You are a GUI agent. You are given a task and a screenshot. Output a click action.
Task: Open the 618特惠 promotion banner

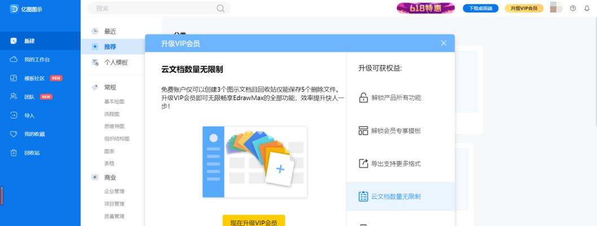(425, 8)
